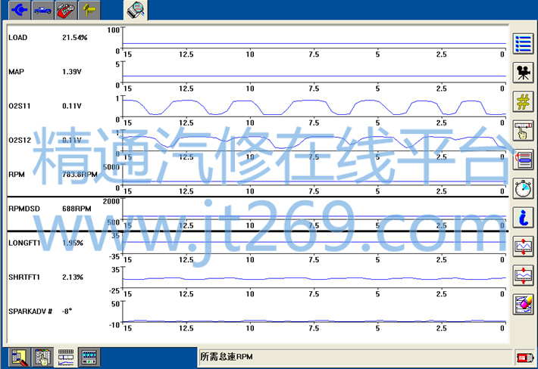Viewport: 538px width, 369px height.
Task: Open the vehicle identification car tab
Action: [x=42, y=10]
